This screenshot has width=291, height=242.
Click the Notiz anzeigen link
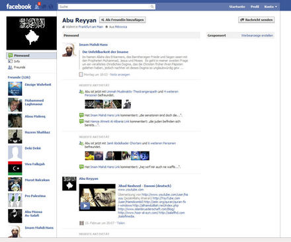pyautogui.click(x=120, y=75)
